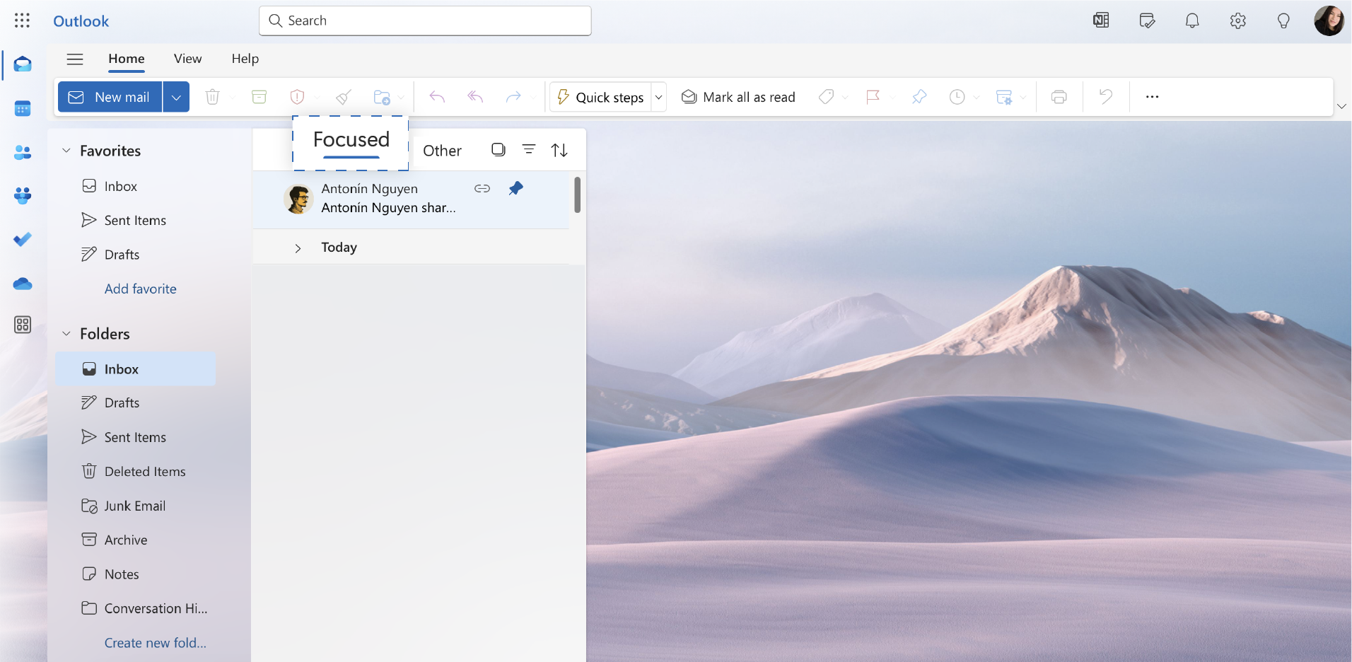Open the account profile picture
The width and height of the screenshot is (1352, 662).
click(x=1329, y=21)
